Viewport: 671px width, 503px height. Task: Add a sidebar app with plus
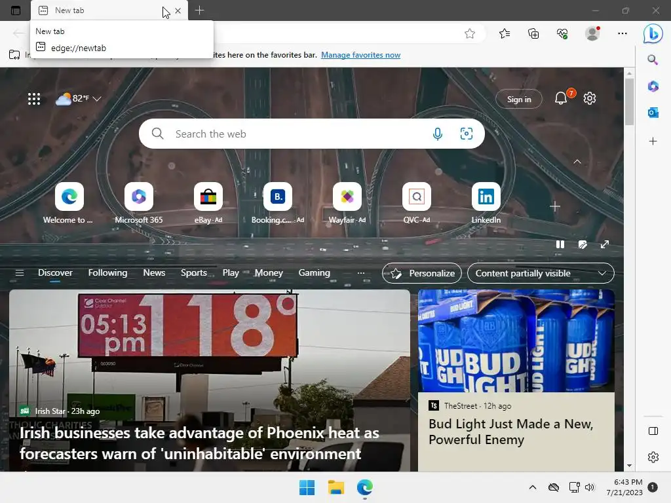coord(653,141)
